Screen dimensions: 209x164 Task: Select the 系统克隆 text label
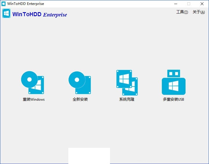click(x=126, y=99)
